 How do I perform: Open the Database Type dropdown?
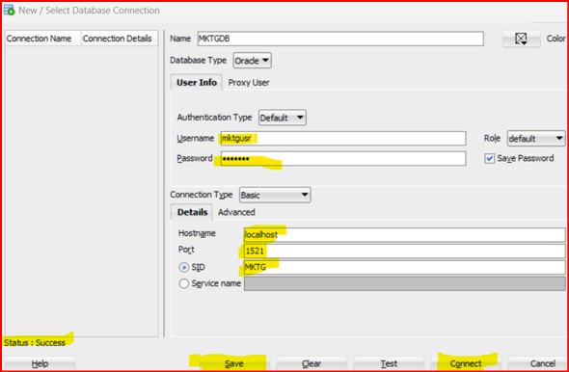[x=252, y=61]
